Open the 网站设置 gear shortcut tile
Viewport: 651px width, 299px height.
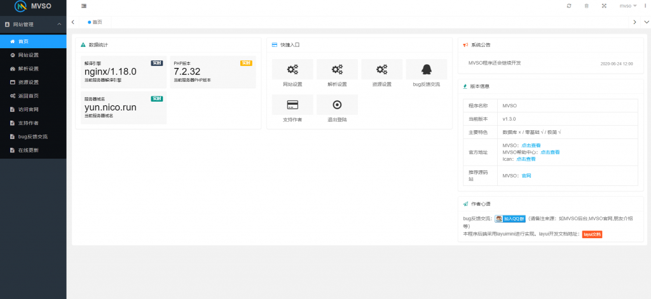point(292,73)
